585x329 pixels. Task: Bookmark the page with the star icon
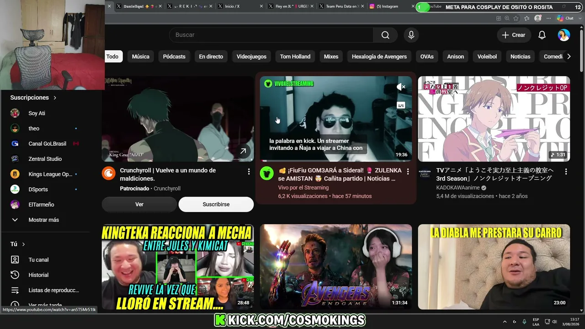click(x=516, y=18)
